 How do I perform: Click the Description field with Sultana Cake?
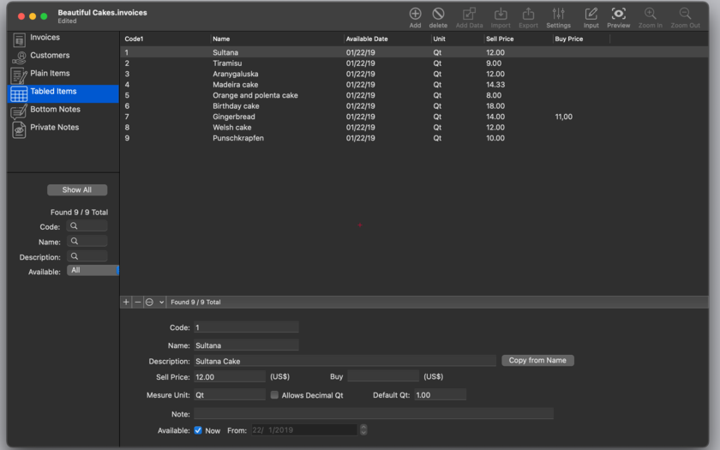(x=345, y=361)
